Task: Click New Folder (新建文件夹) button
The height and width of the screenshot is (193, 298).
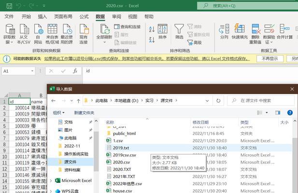Action: click(x=84, y=113)
